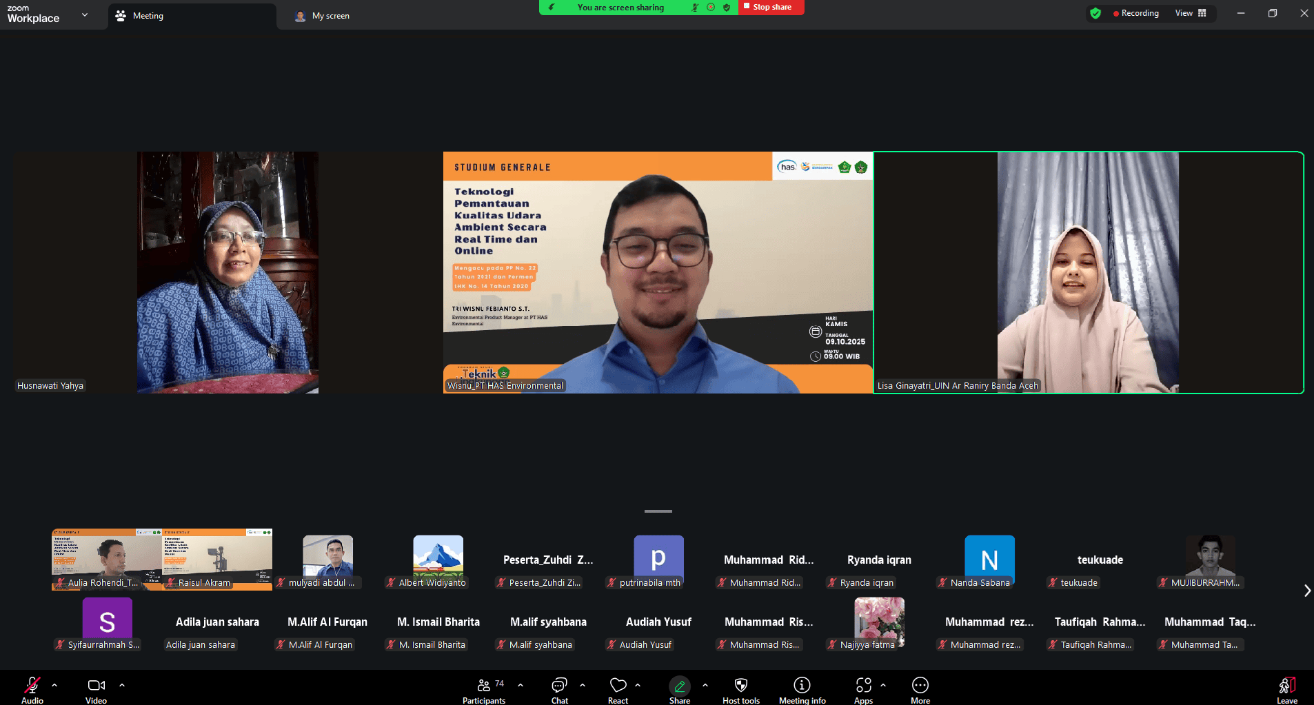Toggle the Video camera button

tap(96, 685)
